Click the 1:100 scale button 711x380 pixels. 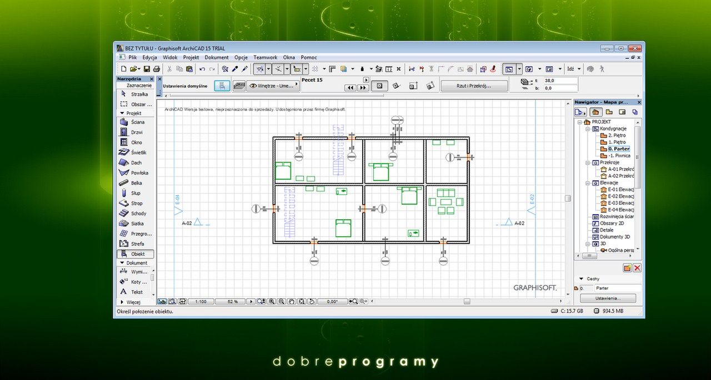(x=201, y=301)
